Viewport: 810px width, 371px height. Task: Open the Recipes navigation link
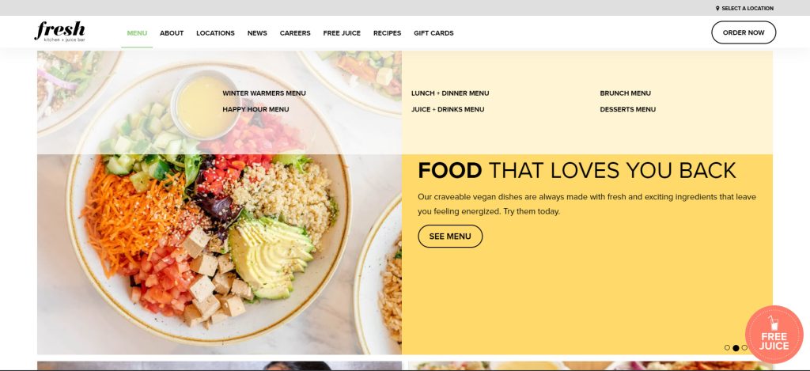coord(388,33)
